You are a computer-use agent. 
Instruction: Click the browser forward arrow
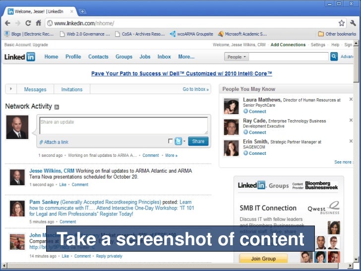click(18, 23)
